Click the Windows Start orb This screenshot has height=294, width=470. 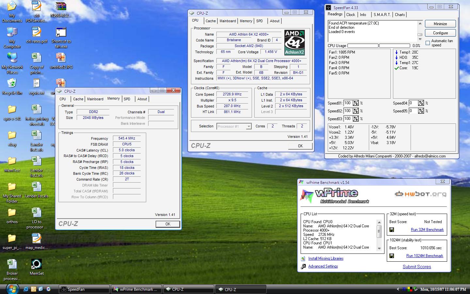tap(12, 289)
